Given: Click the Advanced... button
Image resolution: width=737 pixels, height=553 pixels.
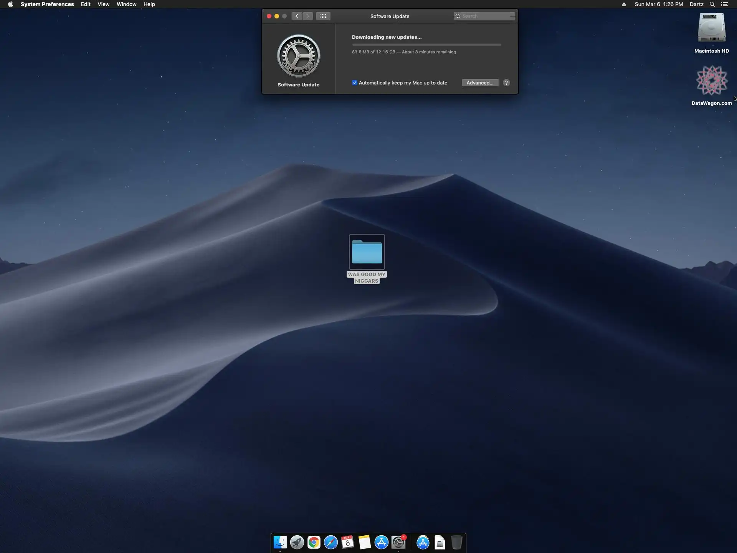Looking at the screenshot, I should [x=480, y=83].
